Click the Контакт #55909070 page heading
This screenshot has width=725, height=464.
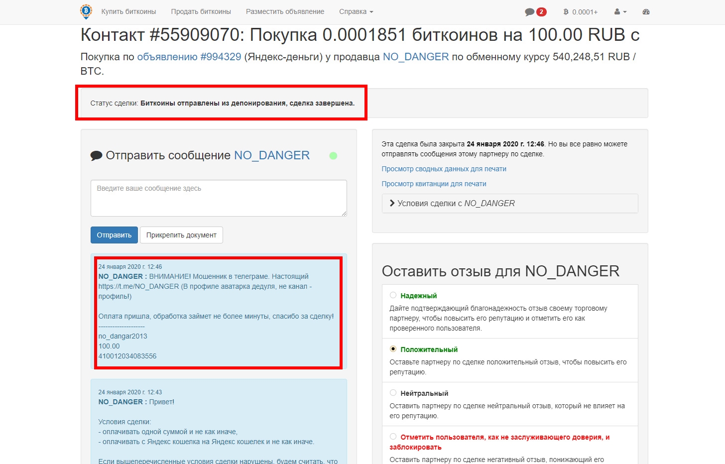point(360,35)
